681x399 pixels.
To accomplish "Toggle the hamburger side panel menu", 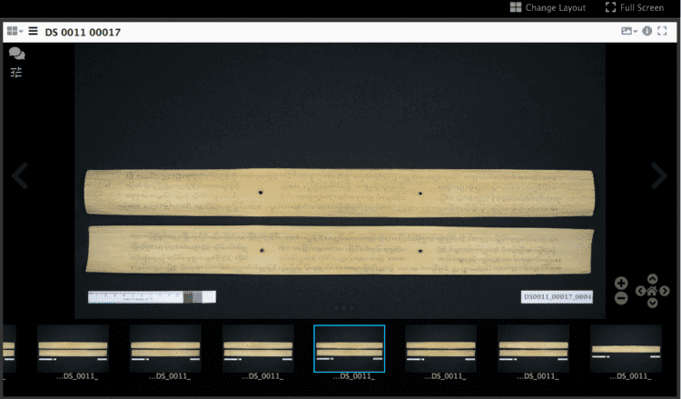I will tap(33, 31).
